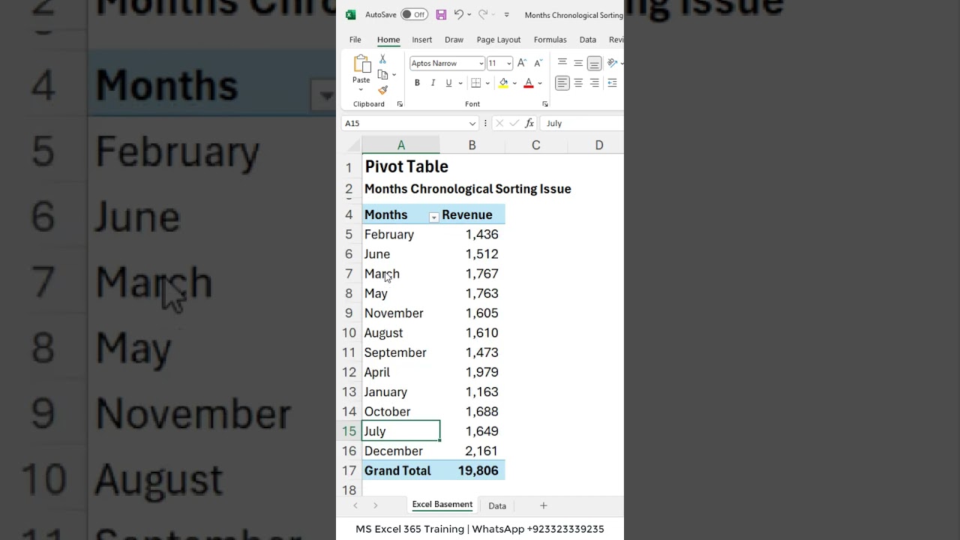Open the Font dialog launcher

click(x=544, y=104)
